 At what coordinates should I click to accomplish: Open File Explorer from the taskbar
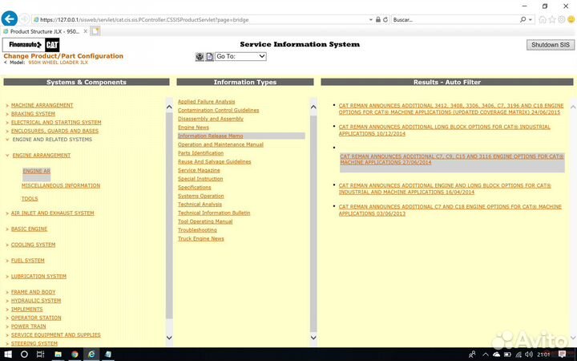click(58, 354)
